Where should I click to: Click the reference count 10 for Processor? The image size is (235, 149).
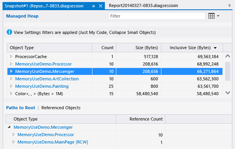pos(160,135)
